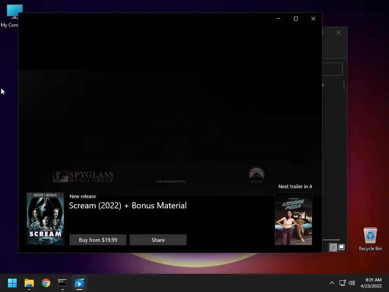Select the Recycle Bin desktop icon
The width and height of the screenshot is (389, 292).
pos(370,240)
